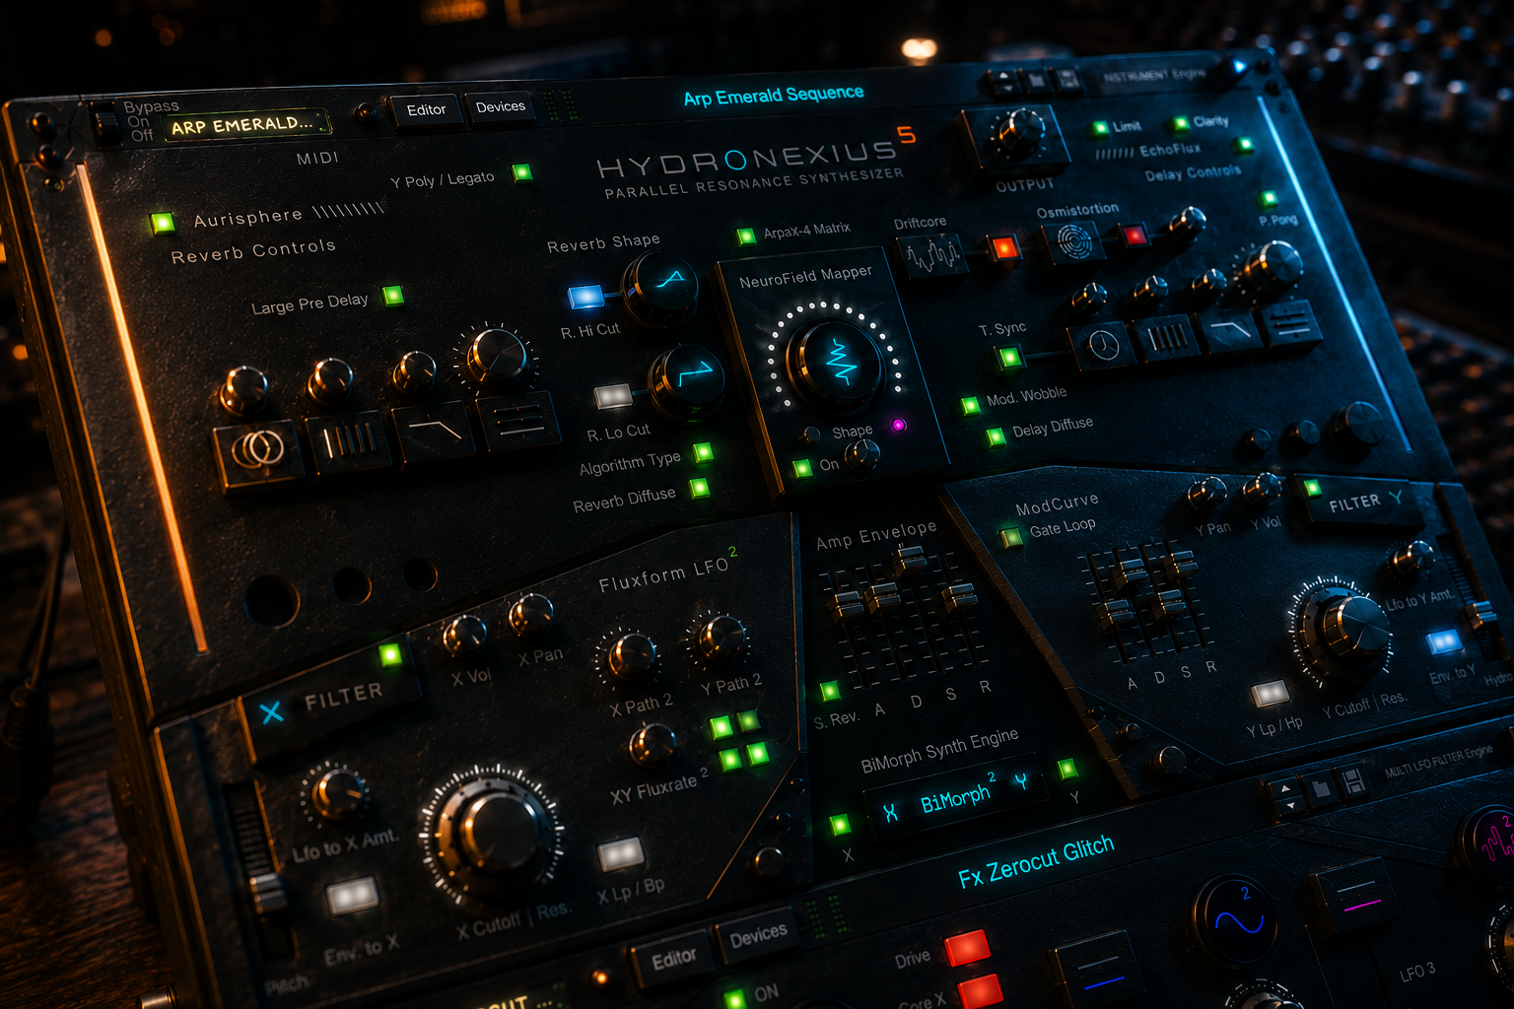The image size is (1514, 1009).
Task: Step presets with arrows beside INSTRUMENT Engine
Action: [x=1004, y=82]
